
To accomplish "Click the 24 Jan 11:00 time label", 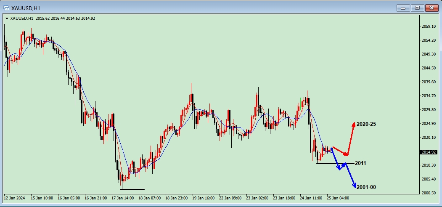I will coord(311,198).
